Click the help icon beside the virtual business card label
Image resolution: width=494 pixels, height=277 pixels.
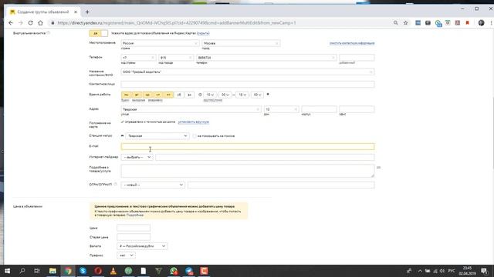click(x=49, y=32)
